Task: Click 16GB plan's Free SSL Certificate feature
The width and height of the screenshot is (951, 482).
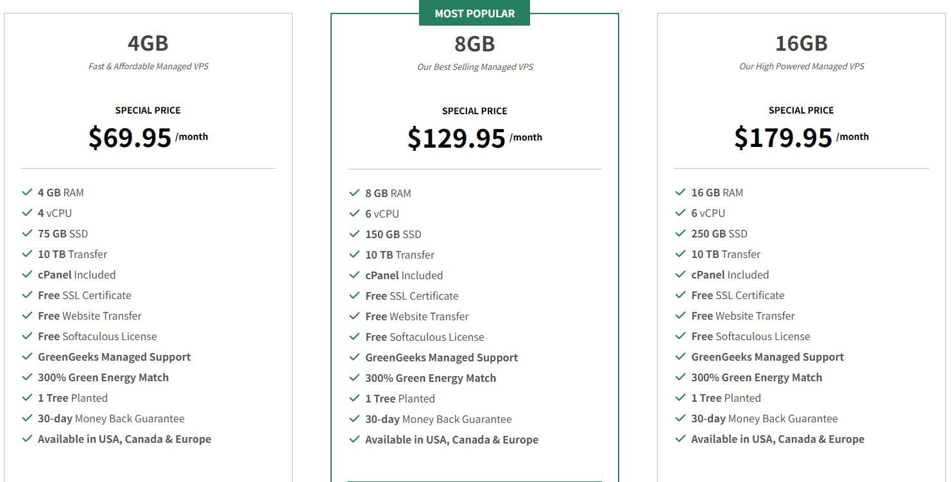Action: pyautogui.click(x=737, y=295)
